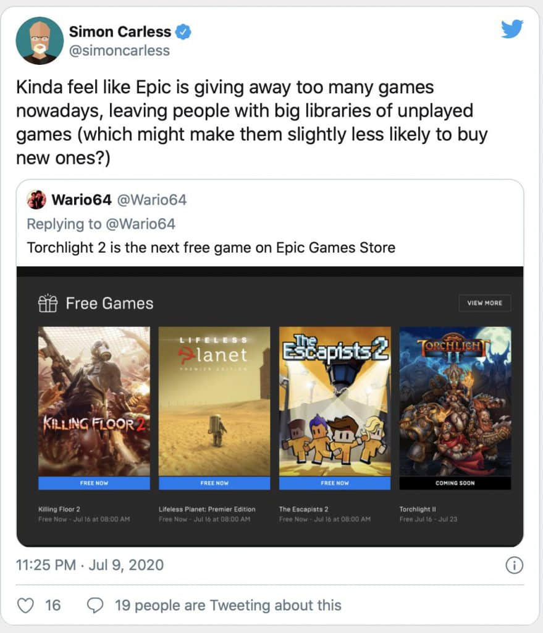
Task: Click the Wario64 display name
Action: (82, 200)
